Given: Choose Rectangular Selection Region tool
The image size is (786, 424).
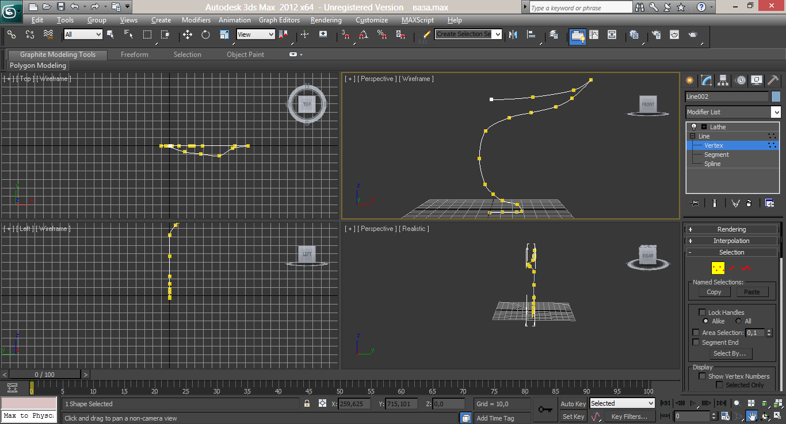Looking at the screenshot, I should (x=147, y=34).
